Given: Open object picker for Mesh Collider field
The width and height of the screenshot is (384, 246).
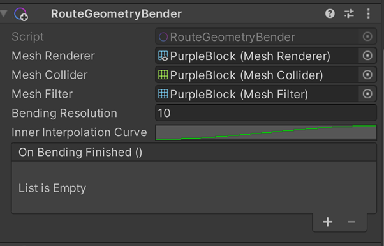Looking at the screenshot, I should click(x=367, y=75).
